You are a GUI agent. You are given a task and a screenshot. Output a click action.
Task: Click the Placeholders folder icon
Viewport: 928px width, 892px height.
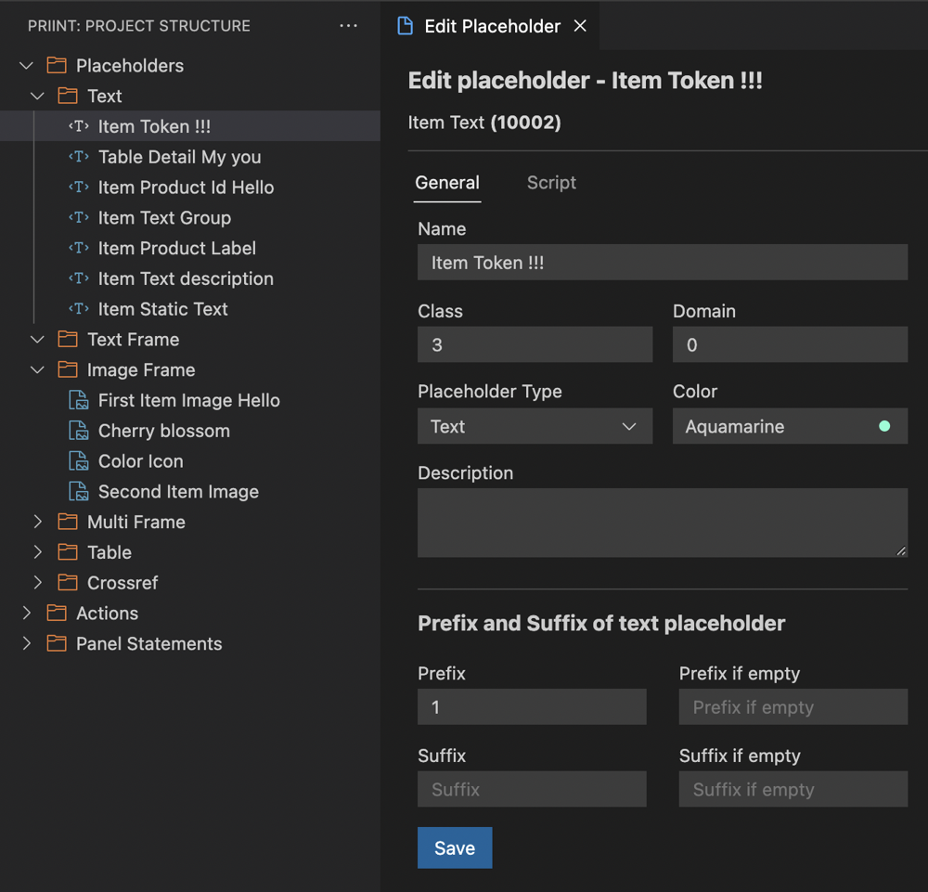point(57,65)
